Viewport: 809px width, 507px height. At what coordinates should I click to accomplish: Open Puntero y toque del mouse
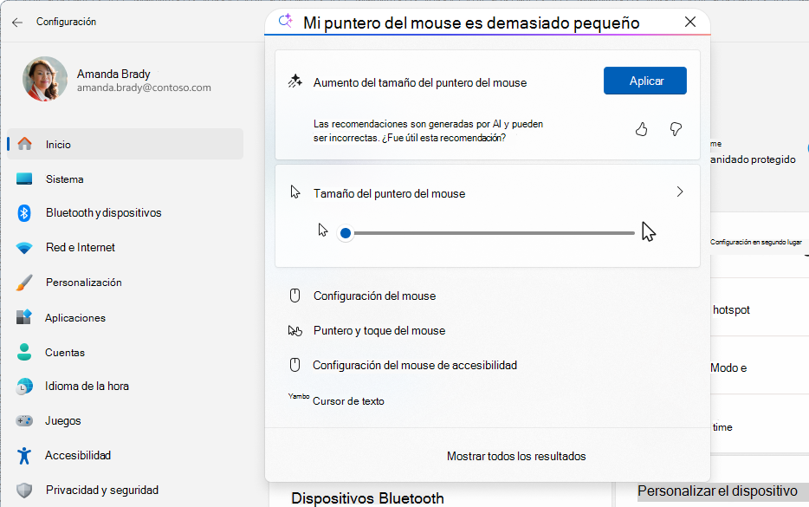(x=379, y=330)
